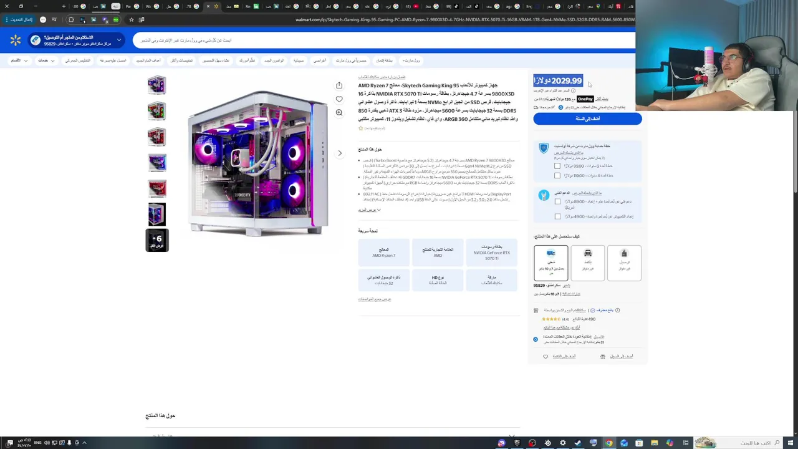
Task: Zoom product image with magnifier icon
Action: [x=339, y=113]
